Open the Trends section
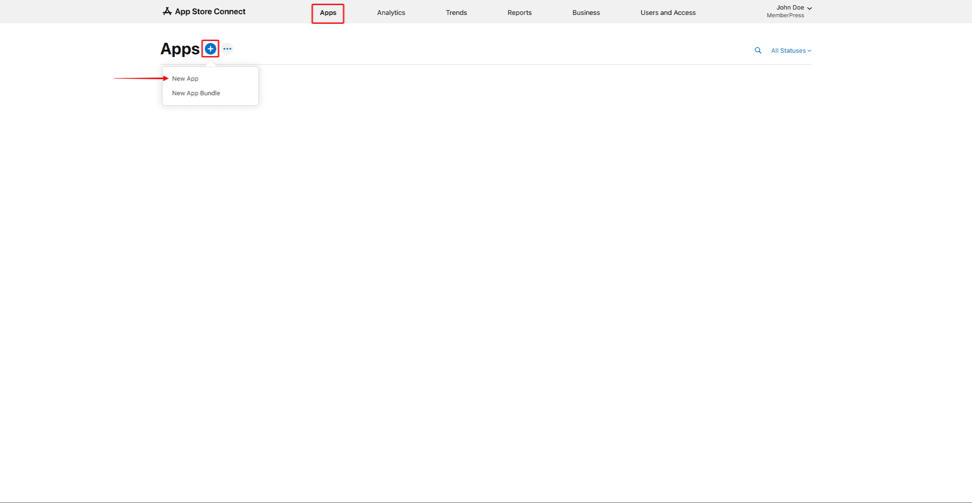 click(456, 12)
